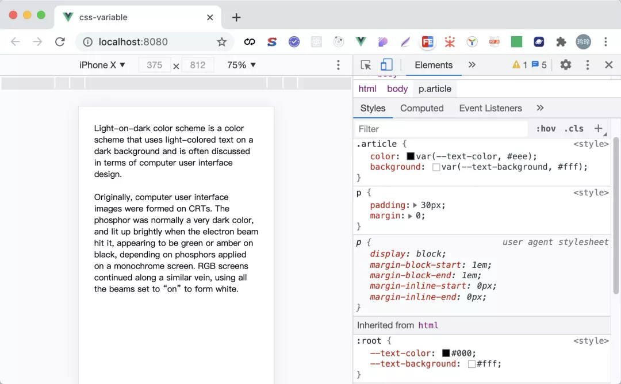Activate the inspect element picker
This screenshot has height=384, width=621.
[x=366, y=65]
